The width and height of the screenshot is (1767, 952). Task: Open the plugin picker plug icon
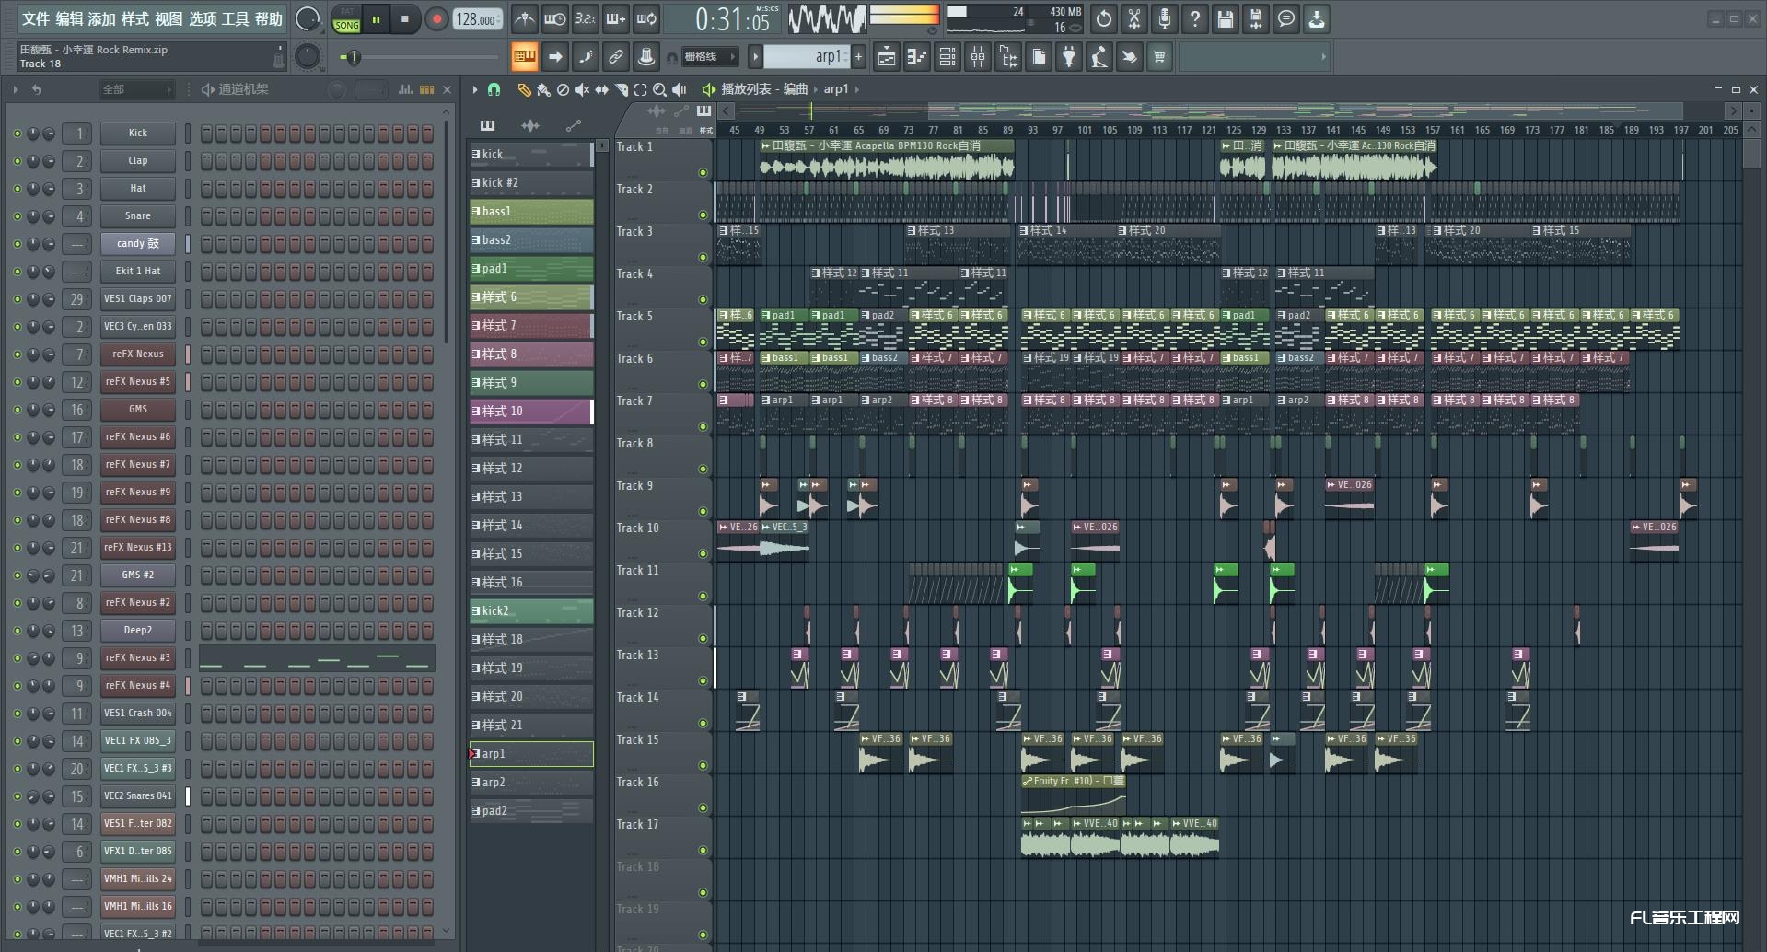coord(1069,57)
